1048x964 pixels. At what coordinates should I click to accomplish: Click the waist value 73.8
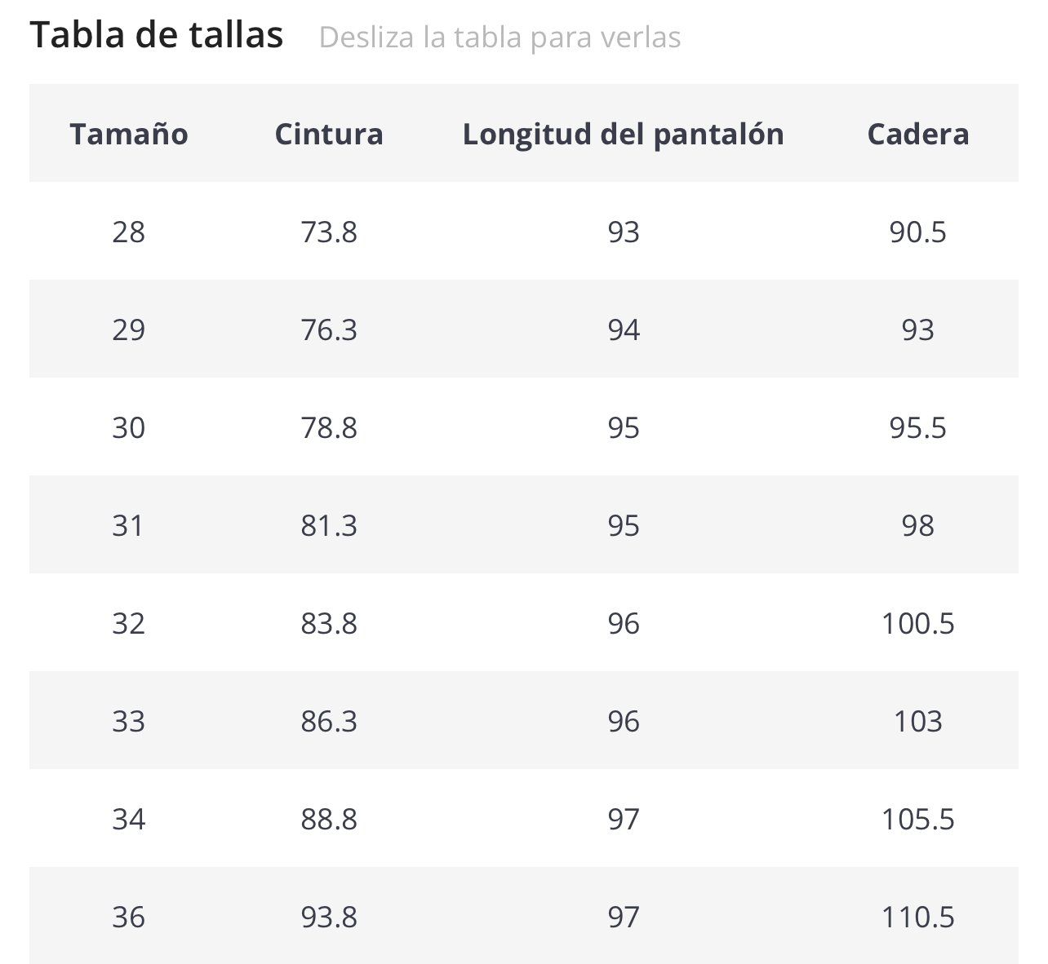coord(329,232)
